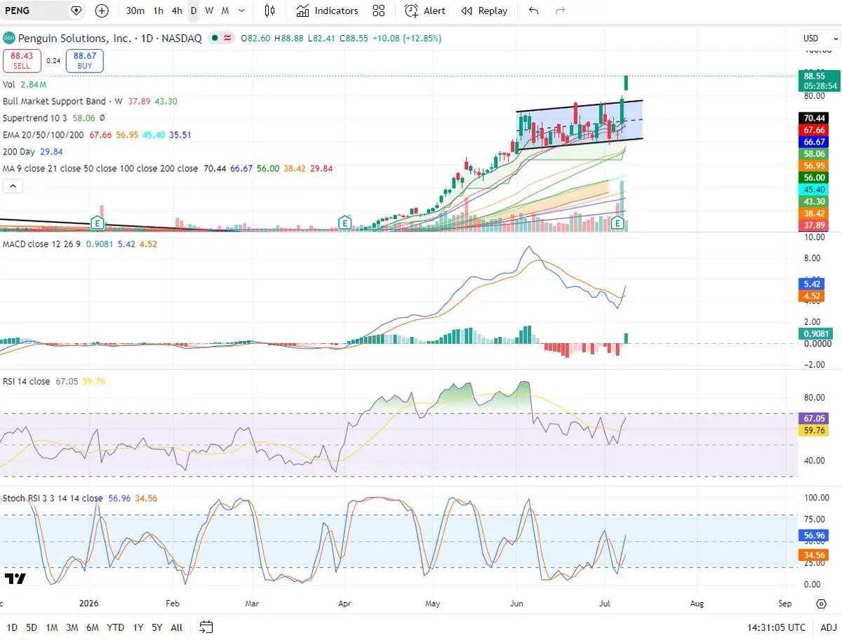Click the PENG symbol search field
The height and width of the screenshot is (640, 842).
[x=34, y=11]
